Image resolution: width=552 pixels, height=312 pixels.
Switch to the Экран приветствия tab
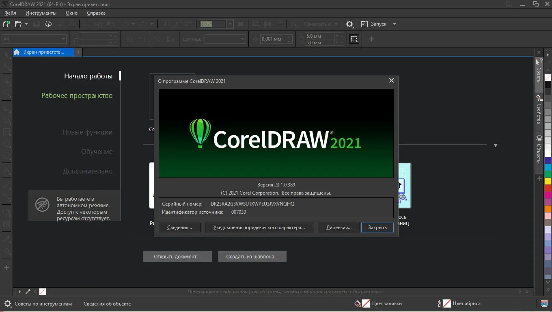(43, 52)
